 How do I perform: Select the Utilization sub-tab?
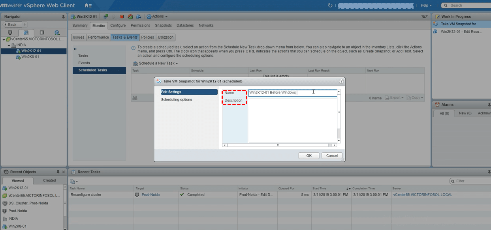166,37
